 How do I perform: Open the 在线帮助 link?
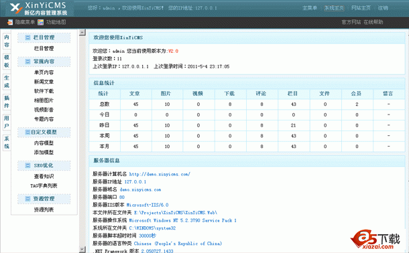373,22
